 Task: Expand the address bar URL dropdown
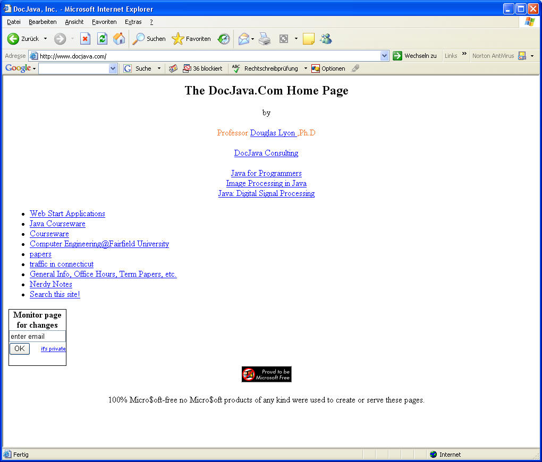click(385, 56)
